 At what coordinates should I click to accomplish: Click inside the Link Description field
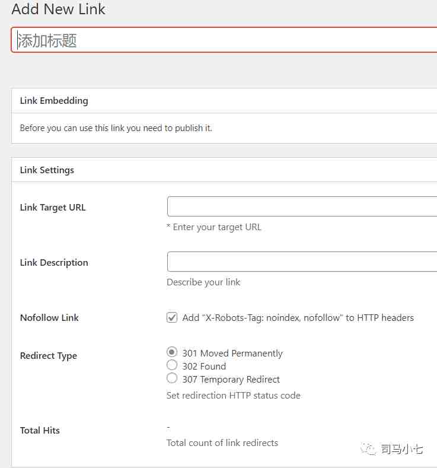(x=302, y=262)
